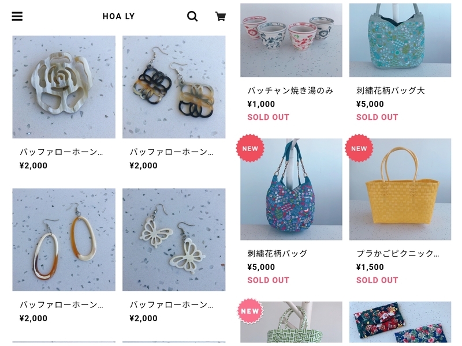Open the oval hoop earrings photo
Viewport: 462px width, 346px height.
coord(64,240)
